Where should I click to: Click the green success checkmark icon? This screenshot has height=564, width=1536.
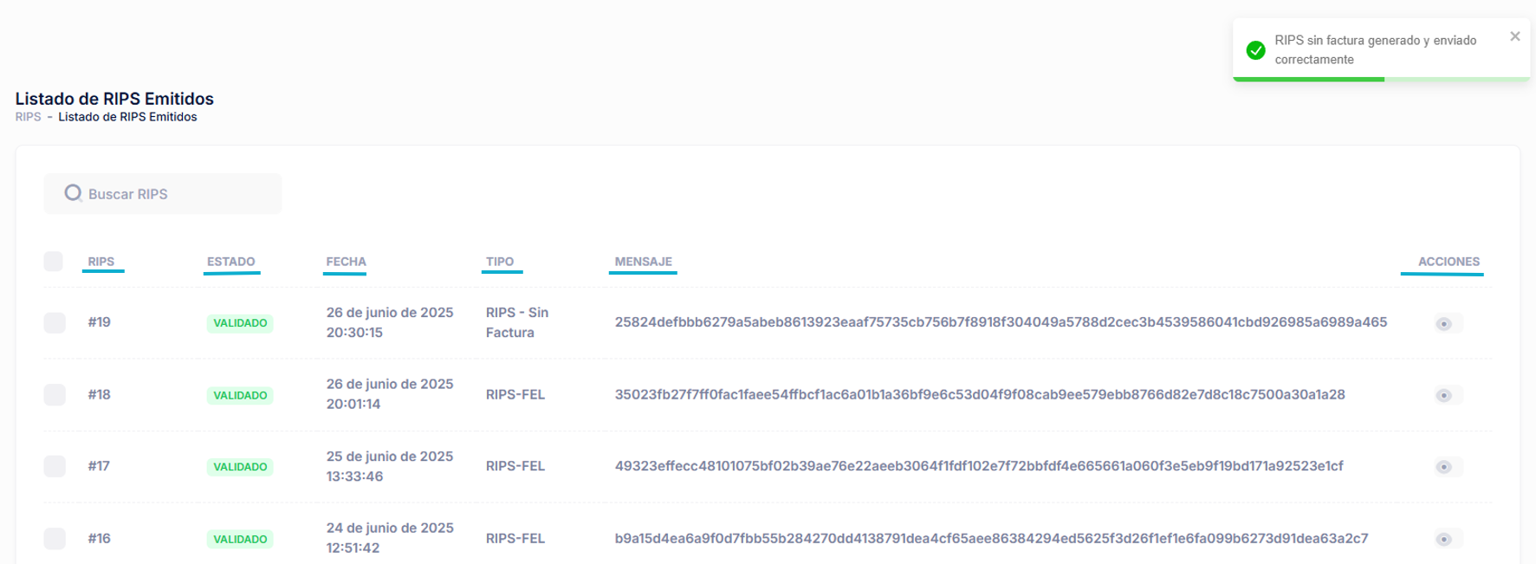pos(1255,50)
